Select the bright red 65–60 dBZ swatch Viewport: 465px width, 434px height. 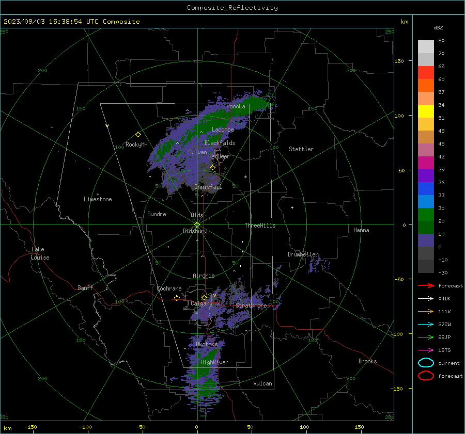click(x=426, y=73)
